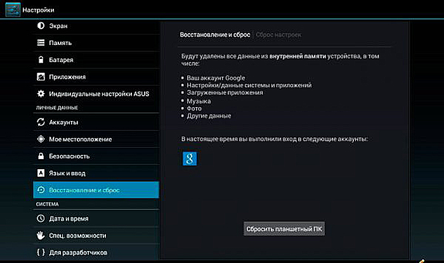Open the ASUS custom settings gear icon
This screenshot has width=444, height=263.
click(x=41, y=94)
